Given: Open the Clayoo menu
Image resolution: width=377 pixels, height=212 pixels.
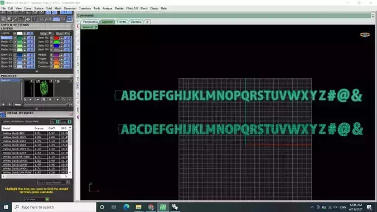Looking at the screenshot, I should pos(154,8).
